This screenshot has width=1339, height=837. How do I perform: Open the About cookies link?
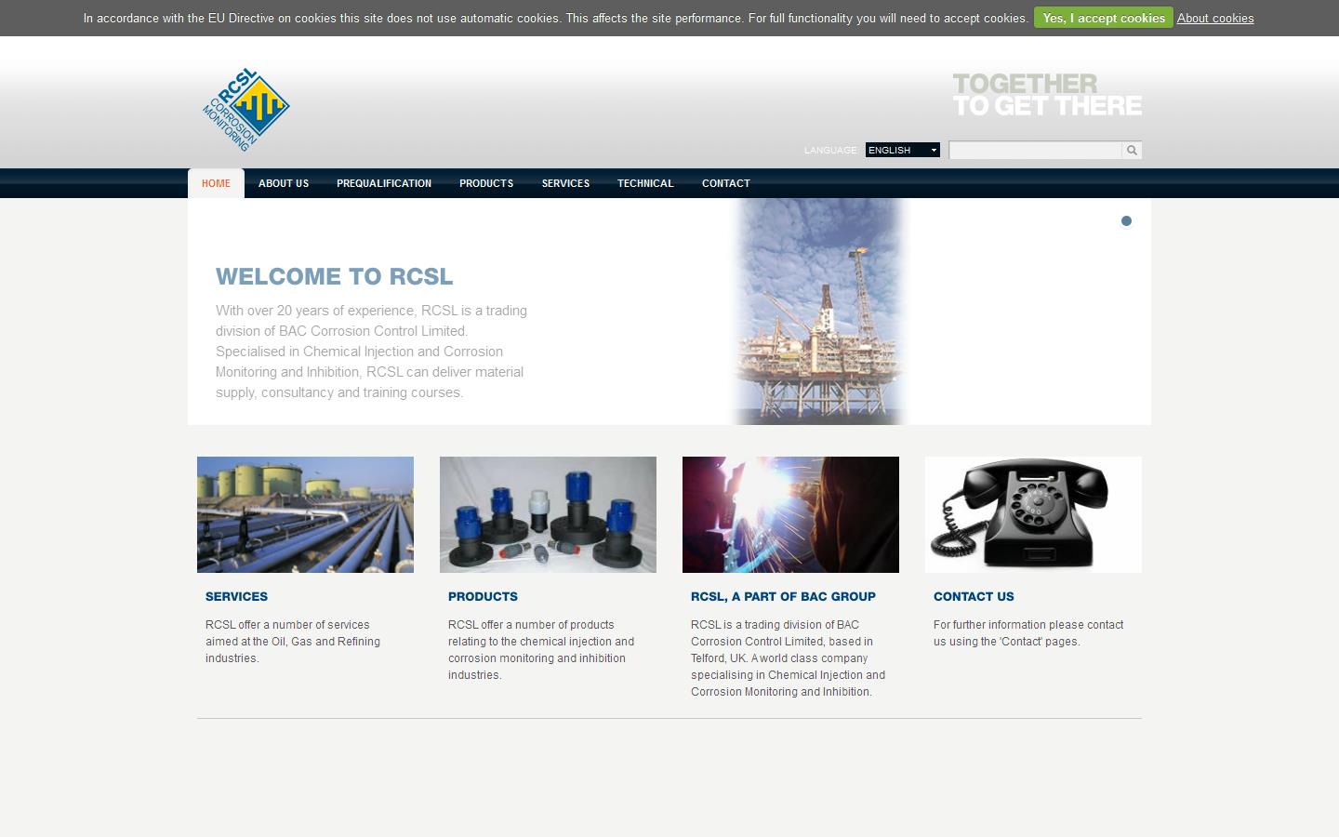tap(1215, 18)
